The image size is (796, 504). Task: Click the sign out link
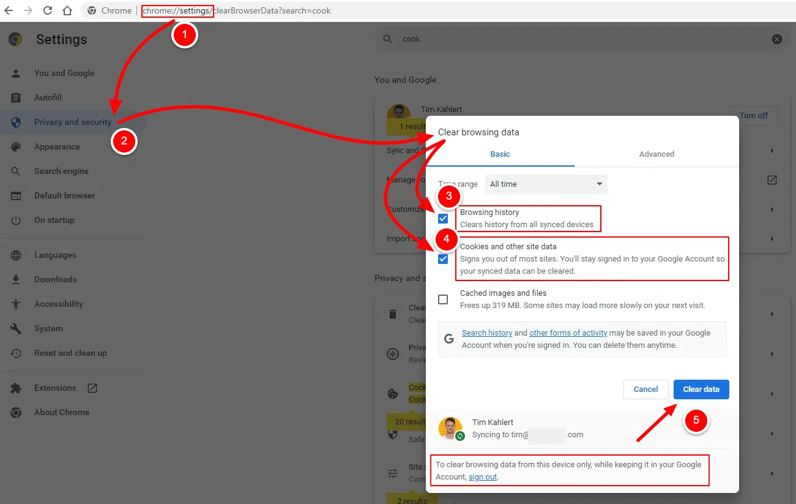tap(483, 477)
